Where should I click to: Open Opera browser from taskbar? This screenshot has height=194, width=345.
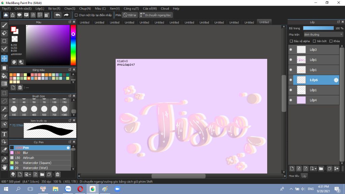[80, 189]
